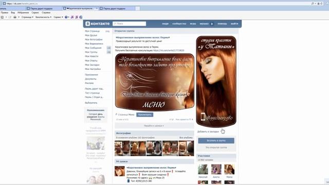Open the 'Избранное' browser menu

[23, 12]
